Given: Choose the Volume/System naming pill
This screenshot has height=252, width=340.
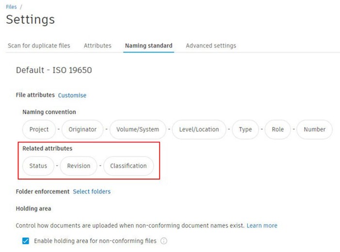Looking at the screenshot, I should 138,129.
